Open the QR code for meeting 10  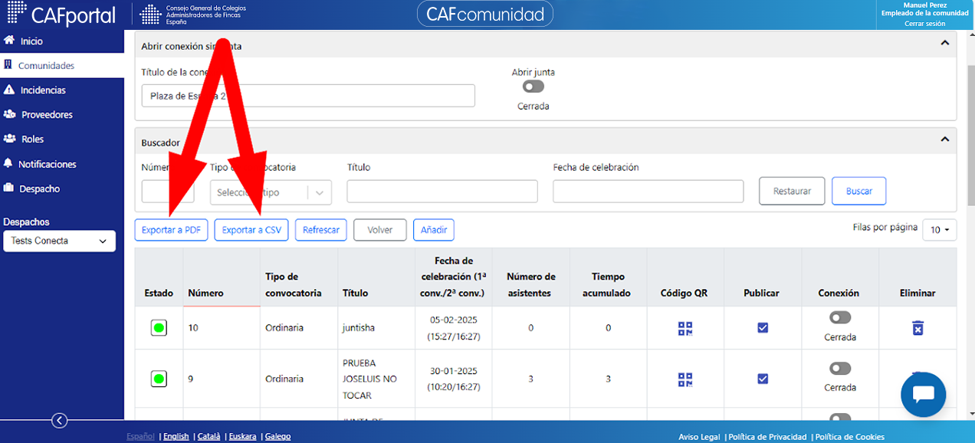coord(684,328)
